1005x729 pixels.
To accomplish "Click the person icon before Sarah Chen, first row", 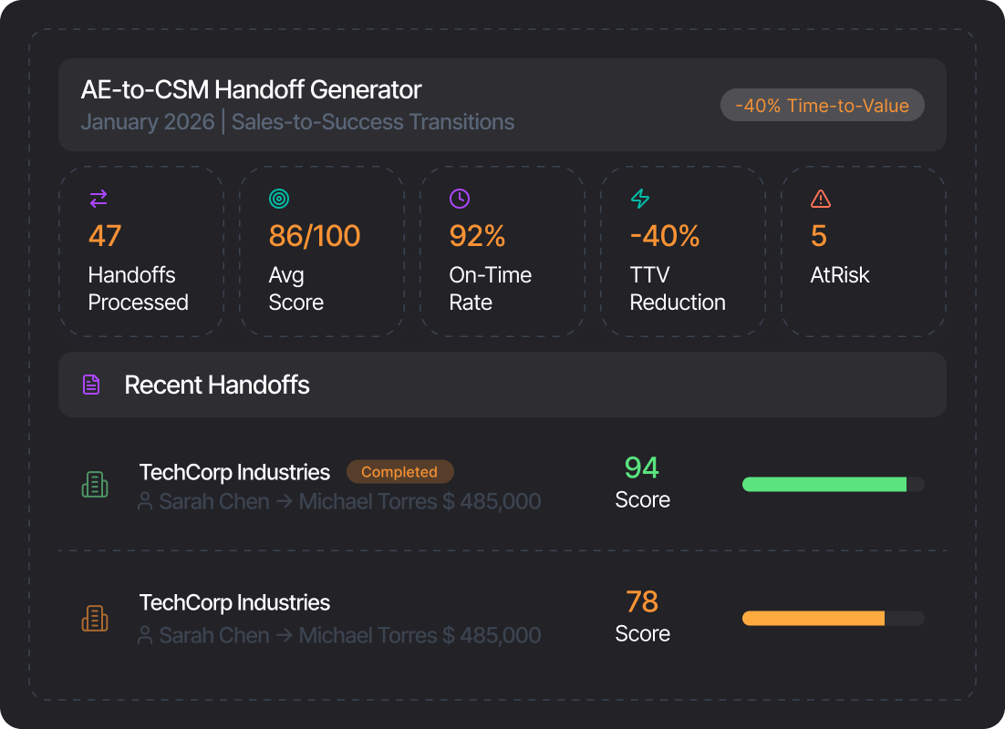I will [x=146, y=501].
